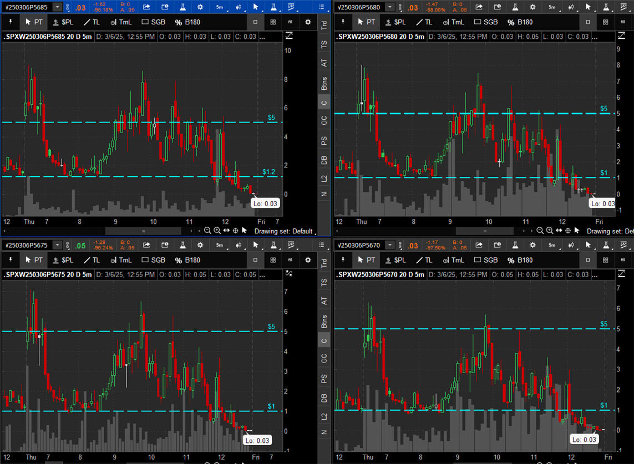634x464 pixels.
Task: Click zoom out magnifier below the P5685 chart
Action: [207, 231]
